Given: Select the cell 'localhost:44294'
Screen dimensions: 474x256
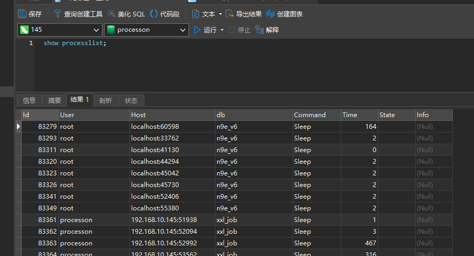Looking at the screenshot, I should pyautogui.click(x=173, y=162).
